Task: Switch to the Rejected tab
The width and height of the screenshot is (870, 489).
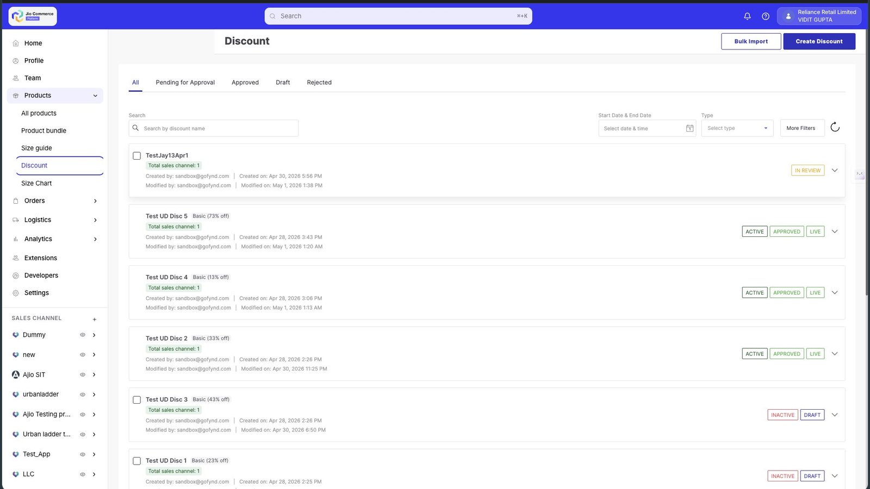Action: [x=319, y=83]
